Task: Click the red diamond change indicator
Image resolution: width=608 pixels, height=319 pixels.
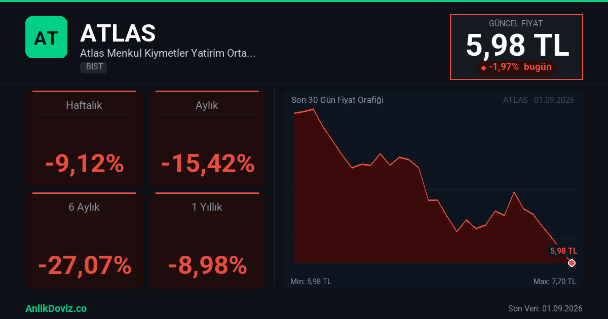Action: [483, 68]
